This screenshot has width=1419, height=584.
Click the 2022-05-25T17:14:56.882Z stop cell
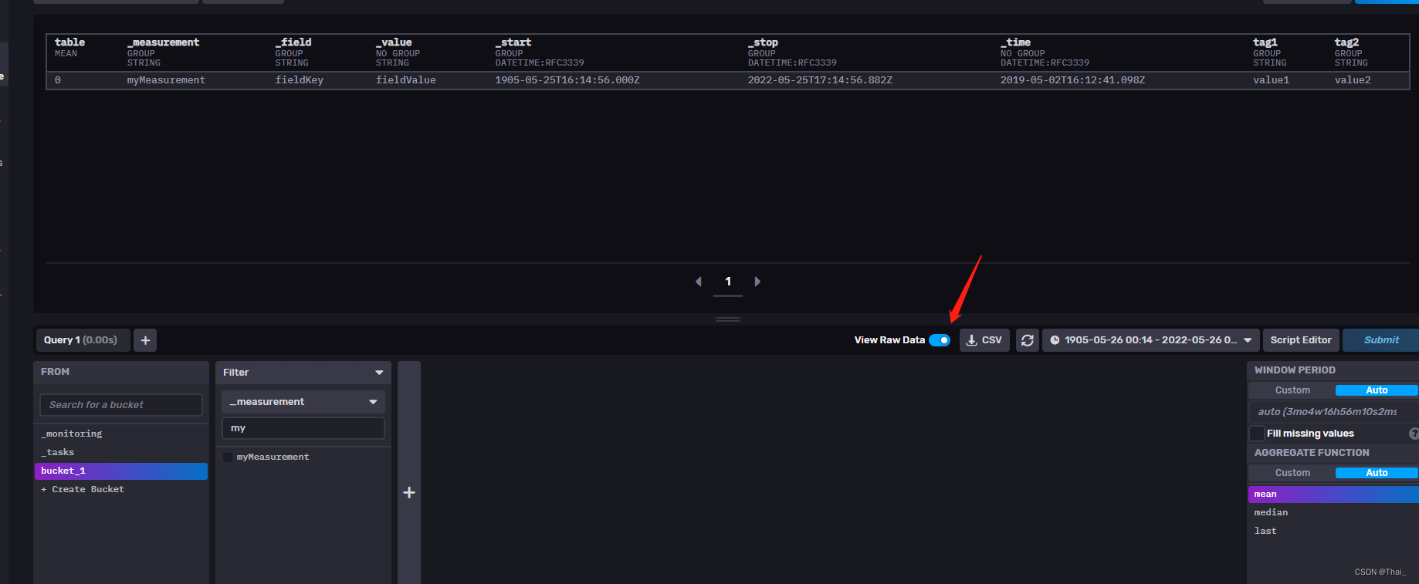820,80
